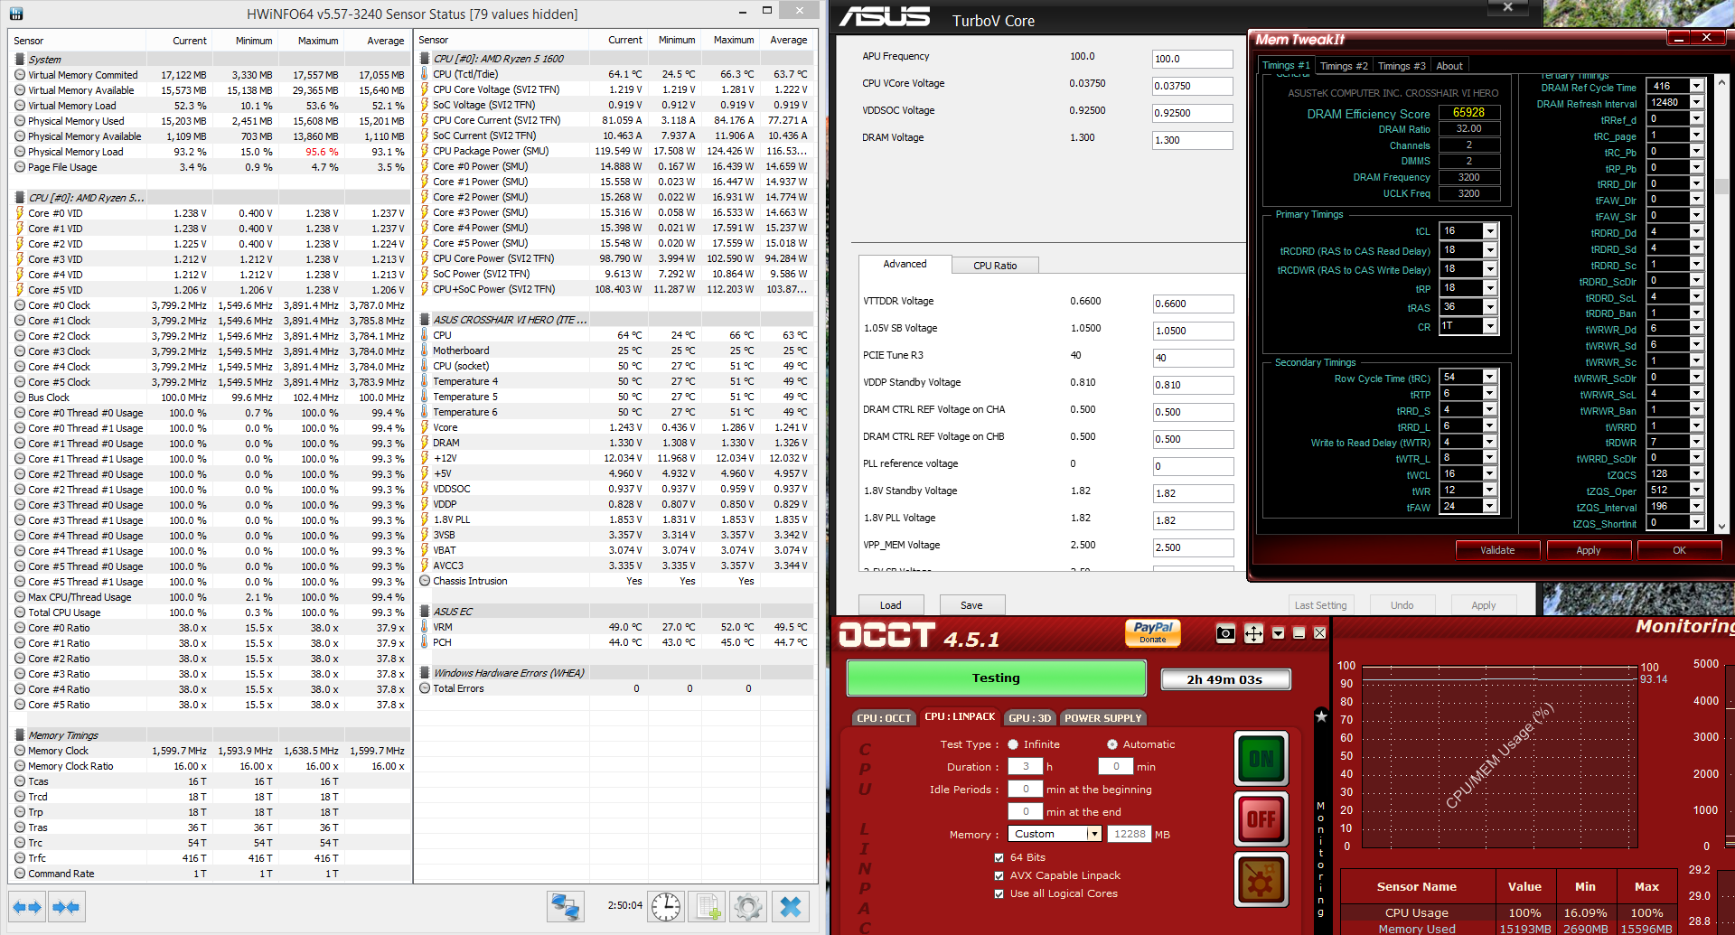The width and height of the screenshot is (1735, 935).
Task: Select the Infinite test type radio button
Action: 1013,744
